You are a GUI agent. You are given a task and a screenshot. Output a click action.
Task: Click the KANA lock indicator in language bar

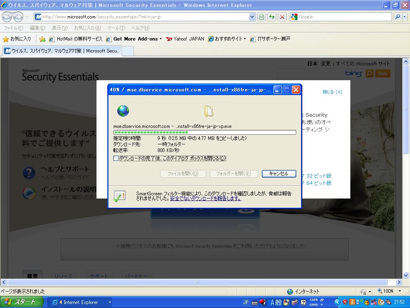314,305
